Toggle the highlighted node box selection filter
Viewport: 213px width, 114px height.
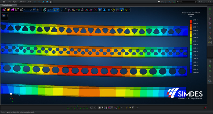coord(55,10)
